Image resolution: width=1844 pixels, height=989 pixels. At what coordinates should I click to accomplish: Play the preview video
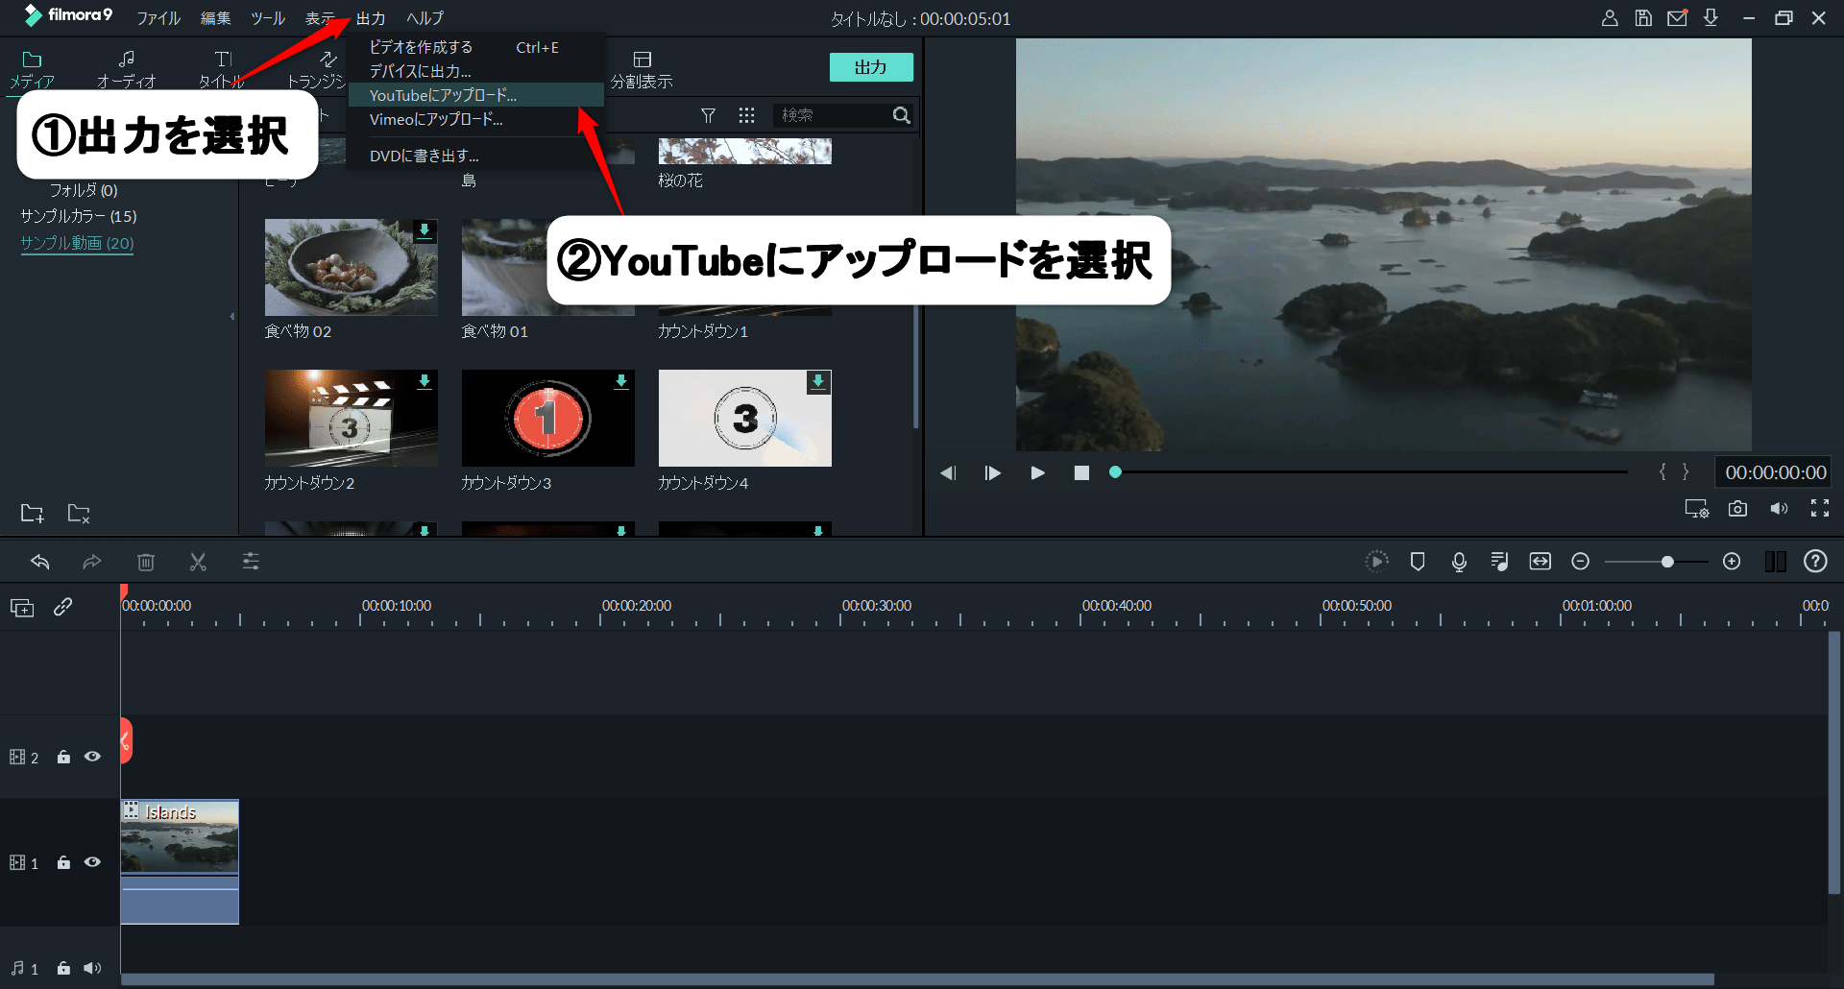[x=1037, y=472]
